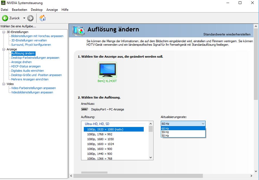
Task: Collapse the Anzeige tree node
Action: 4,49
